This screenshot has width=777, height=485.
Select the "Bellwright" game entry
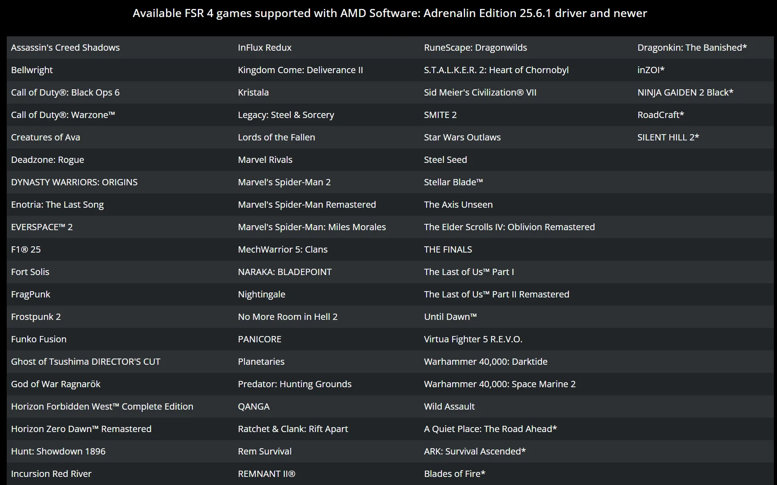[32, 70]
